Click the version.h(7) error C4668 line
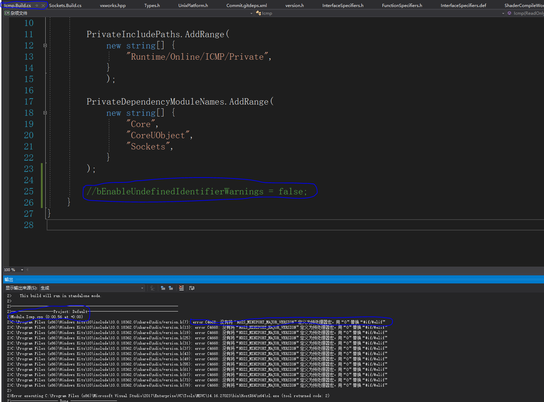Viewport: 544px width, 402px height. (197, 322)
